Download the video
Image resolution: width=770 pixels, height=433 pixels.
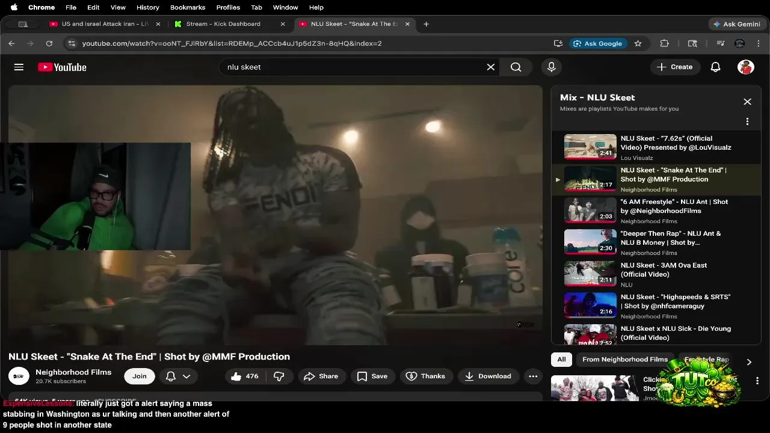[x=488, y=376]
